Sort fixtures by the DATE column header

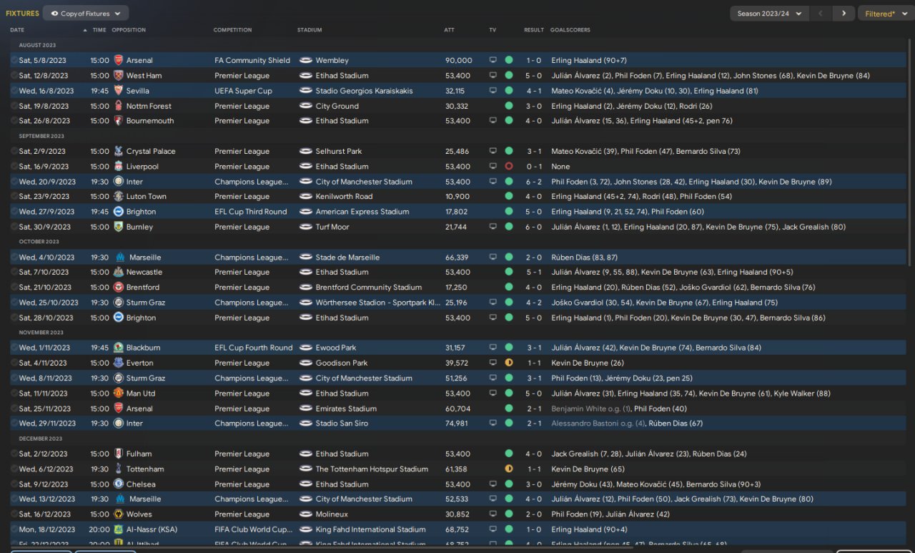[17, 30]
